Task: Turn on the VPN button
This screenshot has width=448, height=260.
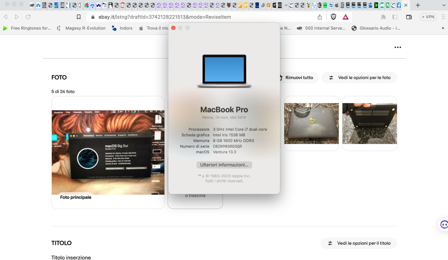Action: click(428, 17)
